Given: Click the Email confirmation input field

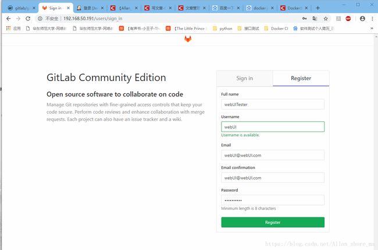Looking at the screenshot, I should [x=273, y=178].
